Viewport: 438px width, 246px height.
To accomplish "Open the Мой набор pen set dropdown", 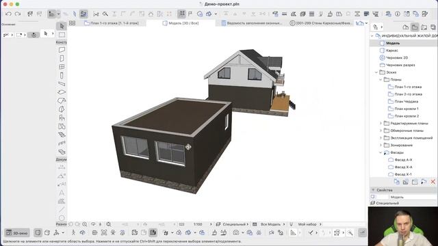I will click(x=309, y=224).
